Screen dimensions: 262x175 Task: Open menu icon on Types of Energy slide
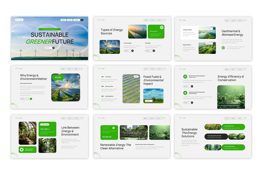(x=164, y=20)
